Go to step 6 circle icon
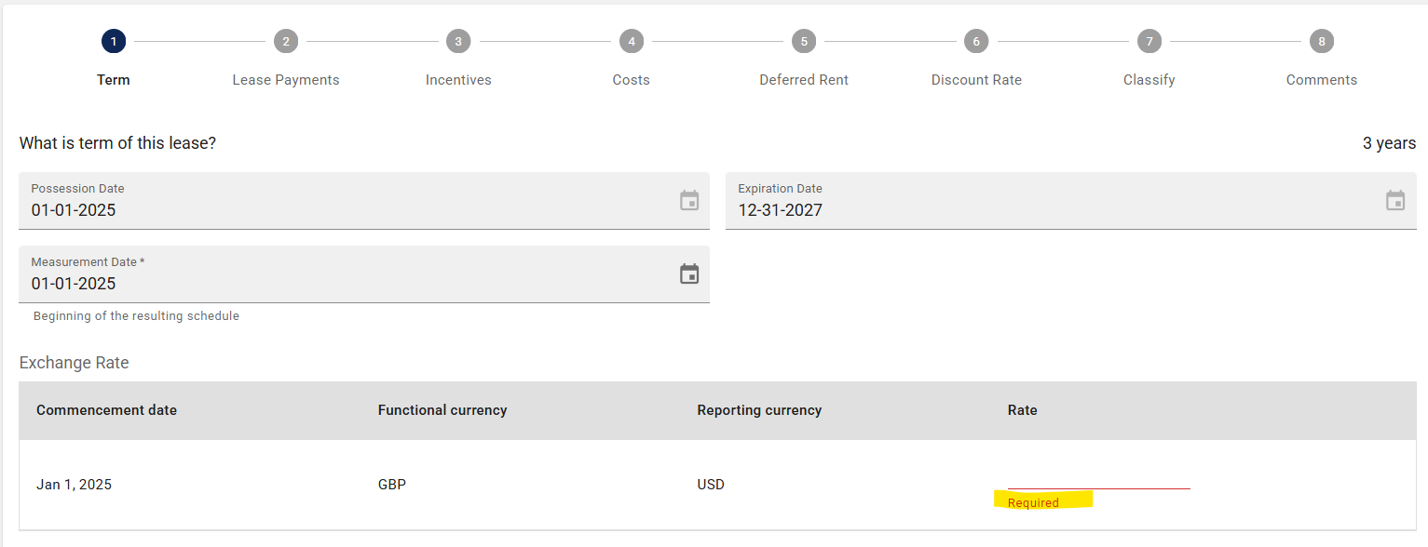 (976, 41)
